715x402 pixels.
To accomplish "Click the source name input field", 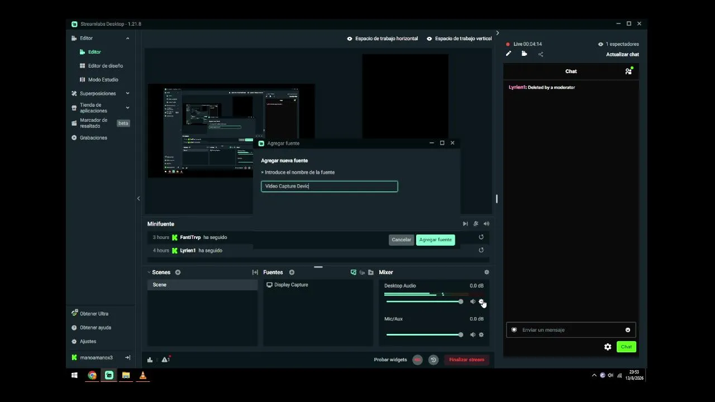I will tap(330, 186).
